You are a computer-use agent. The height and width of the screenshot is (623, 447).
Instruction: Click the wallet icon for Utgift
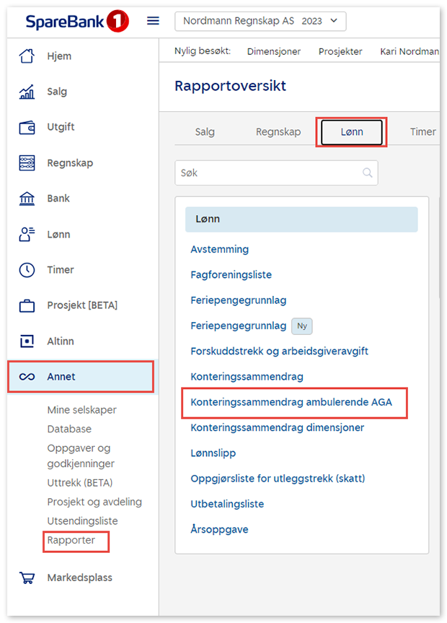[x=27, y=127]
